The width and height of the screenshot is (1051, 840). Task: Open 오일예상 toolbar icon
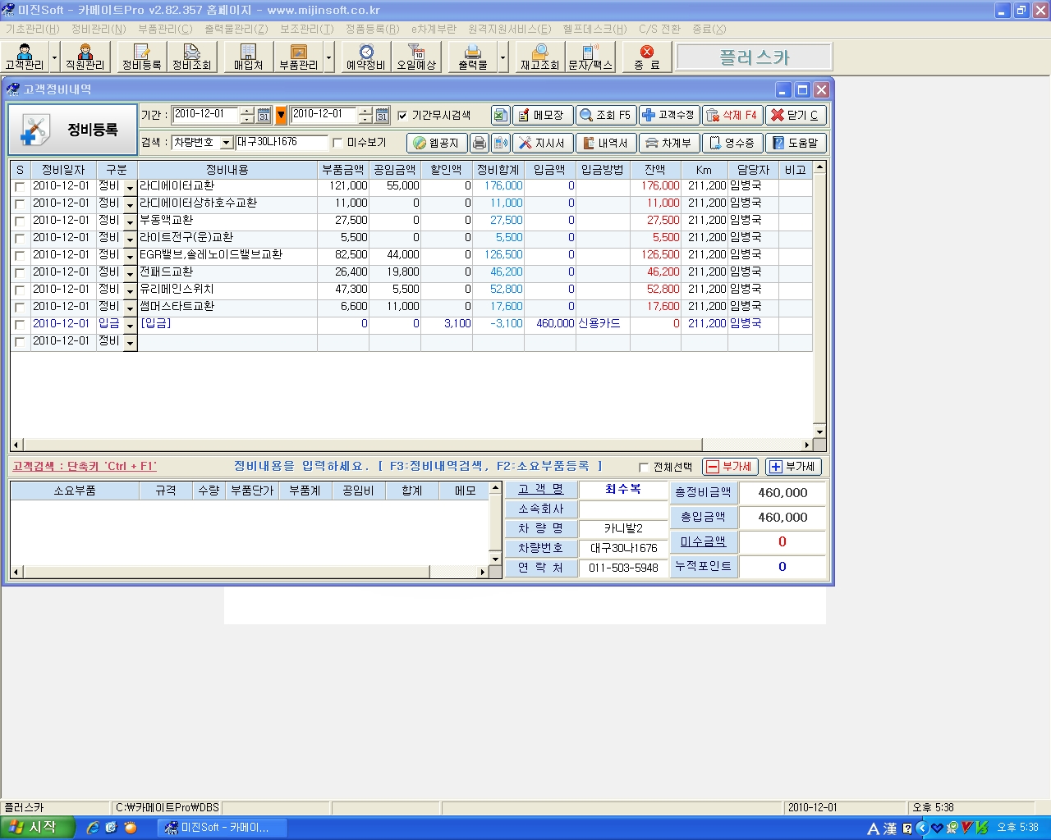(x=416, y=57)
